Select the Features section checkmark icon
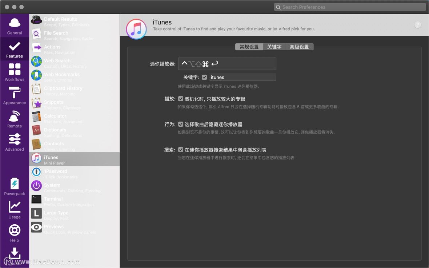The image size is (429, 268). coord(15,46)
